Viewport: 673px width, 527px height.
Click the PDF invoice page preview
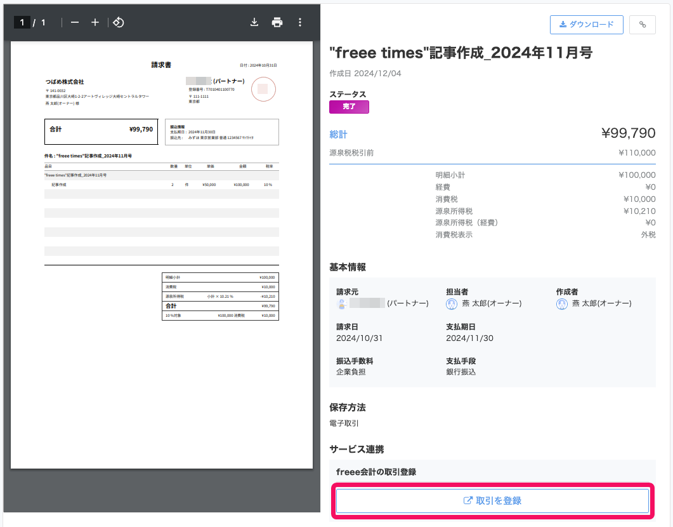162,255
